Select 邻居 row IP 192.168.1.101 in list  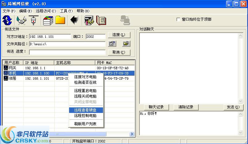tap(37, 78)
